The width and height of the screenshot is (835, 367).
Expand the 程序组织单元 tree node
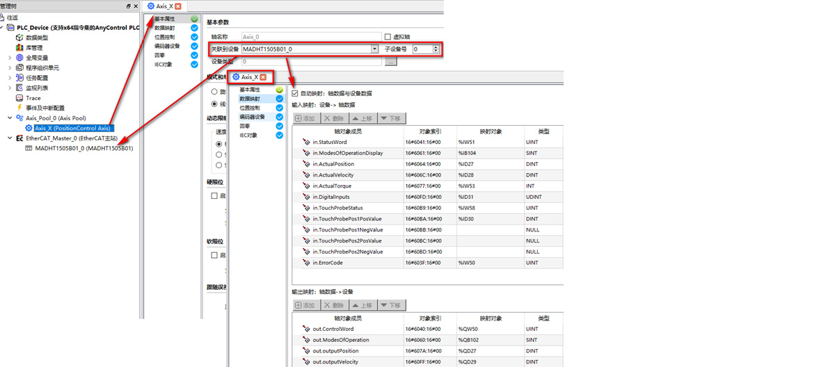click(x=10, y=68)
